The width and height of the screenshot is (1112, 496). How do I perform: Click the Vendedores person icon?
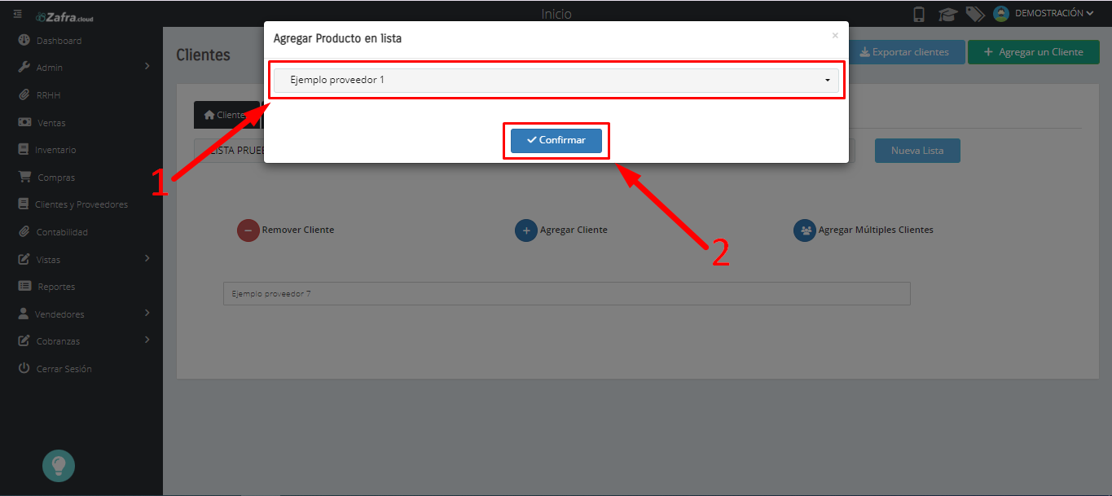tap(23, 314)
